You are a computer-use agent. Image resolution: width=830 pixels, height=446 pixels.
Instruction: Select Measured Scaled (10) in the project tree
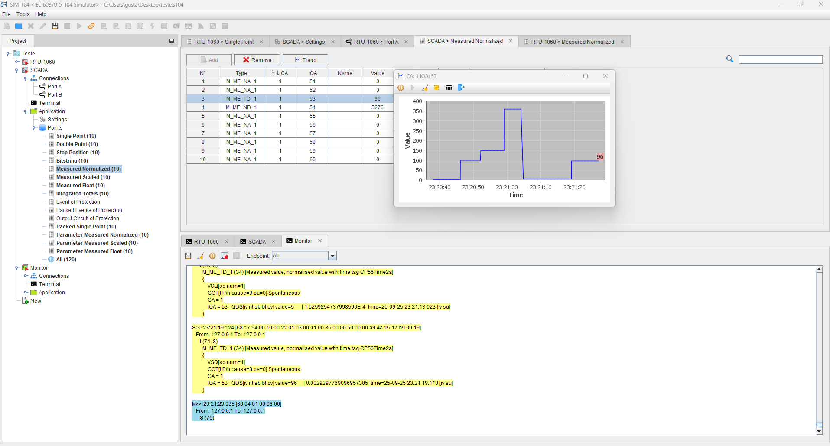point(83,177)
